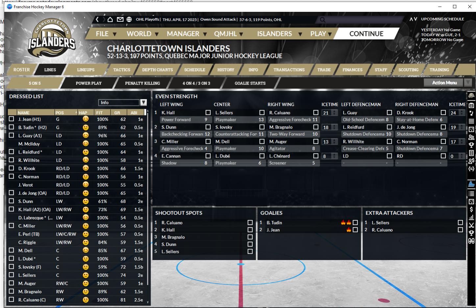Click the search magnifier icon
This screenshot has height=308, width=476.
point(322,20)
